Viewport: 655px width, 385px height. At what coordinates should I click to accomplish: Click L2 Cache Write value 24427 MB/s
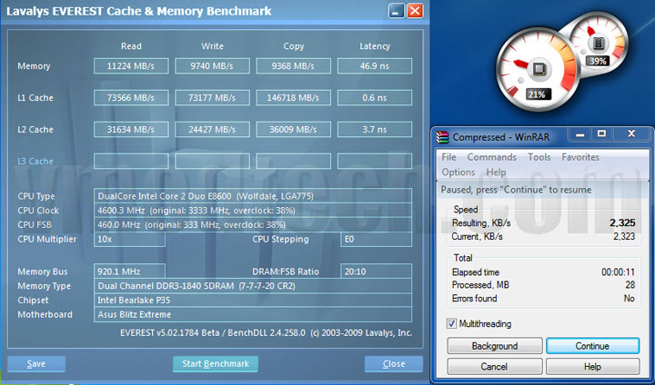(x=212, y=129)
